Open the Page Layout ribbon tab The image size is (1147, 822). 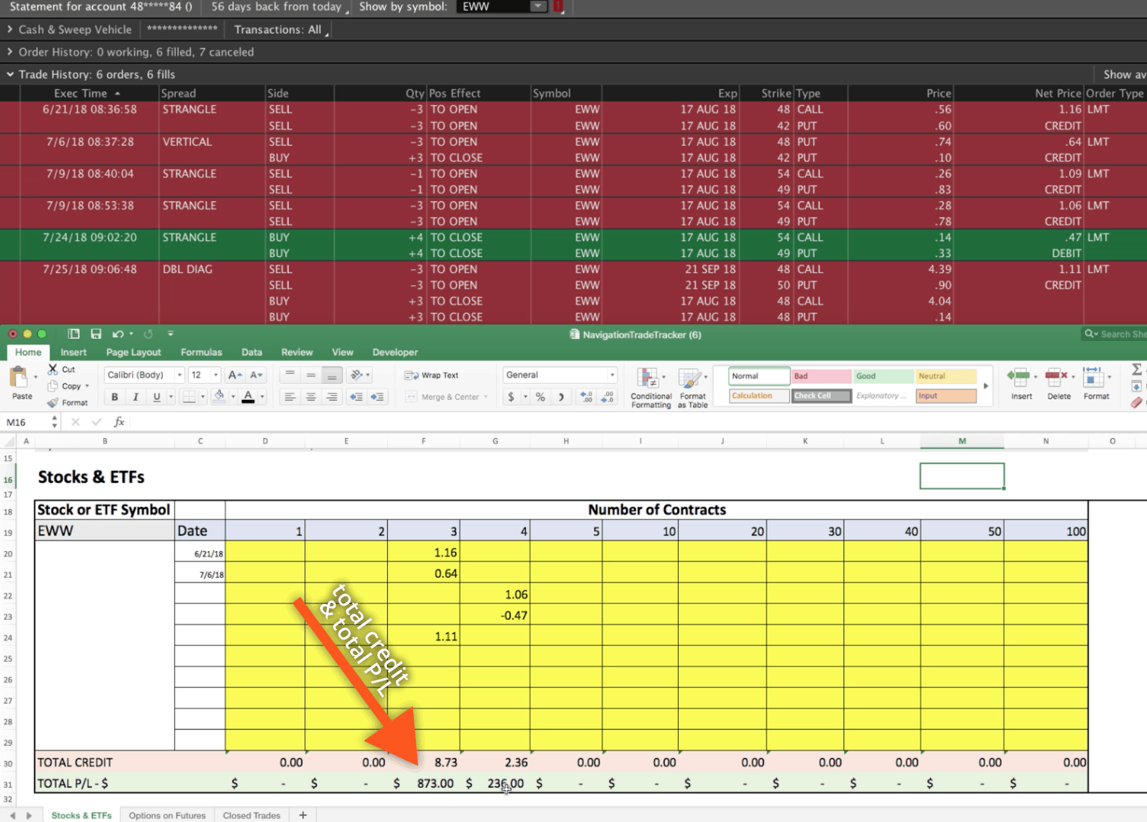[x=133, y=352]
